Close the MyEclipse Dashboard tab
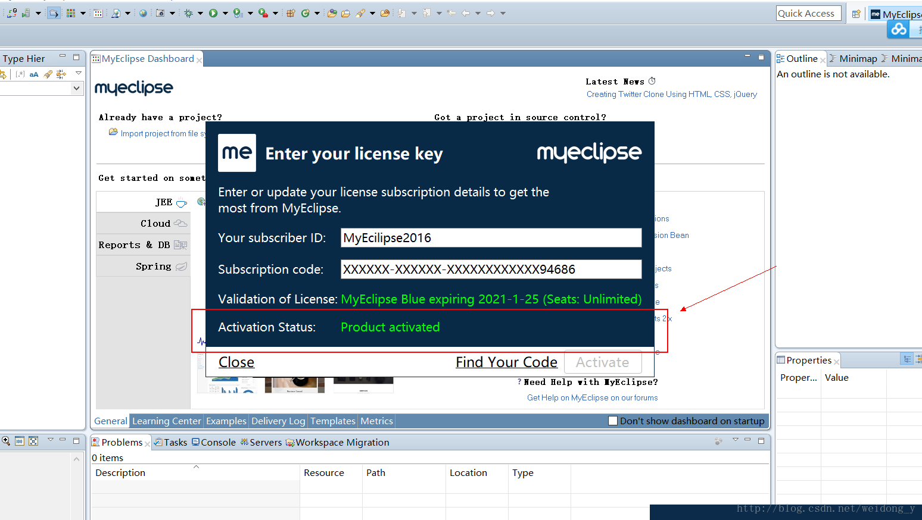 click(x=199, y=60)
